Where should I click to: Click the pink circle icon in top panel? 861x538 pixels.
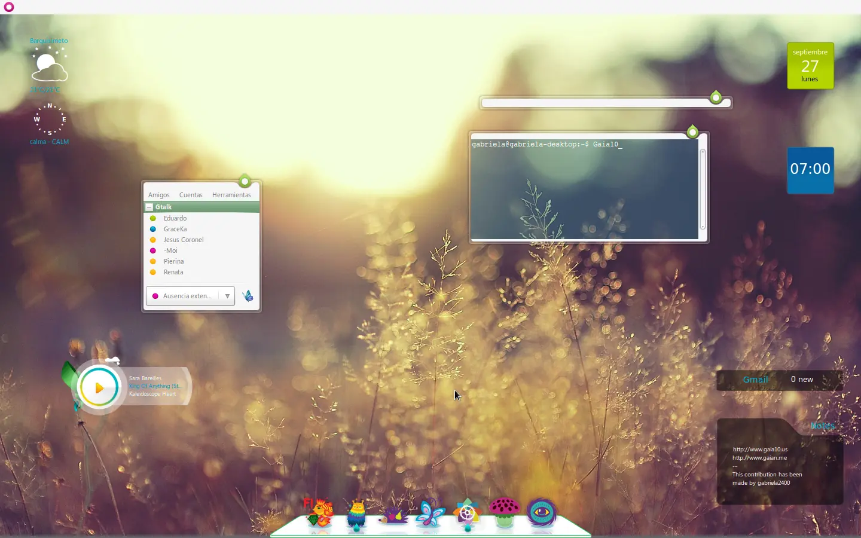(9, 7)
